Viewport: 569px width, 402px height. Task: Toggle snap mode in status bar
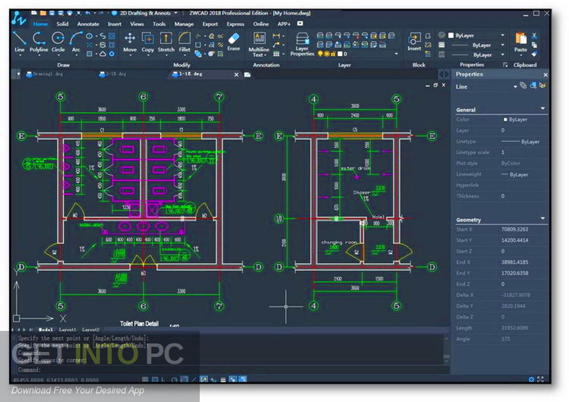[145, 379]
